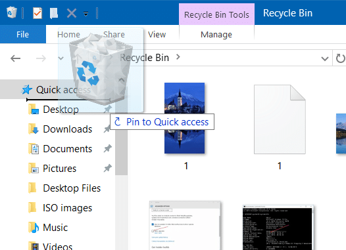
Task: Select the partially visible mountain lake thumbnail
Action: [341, 134]
